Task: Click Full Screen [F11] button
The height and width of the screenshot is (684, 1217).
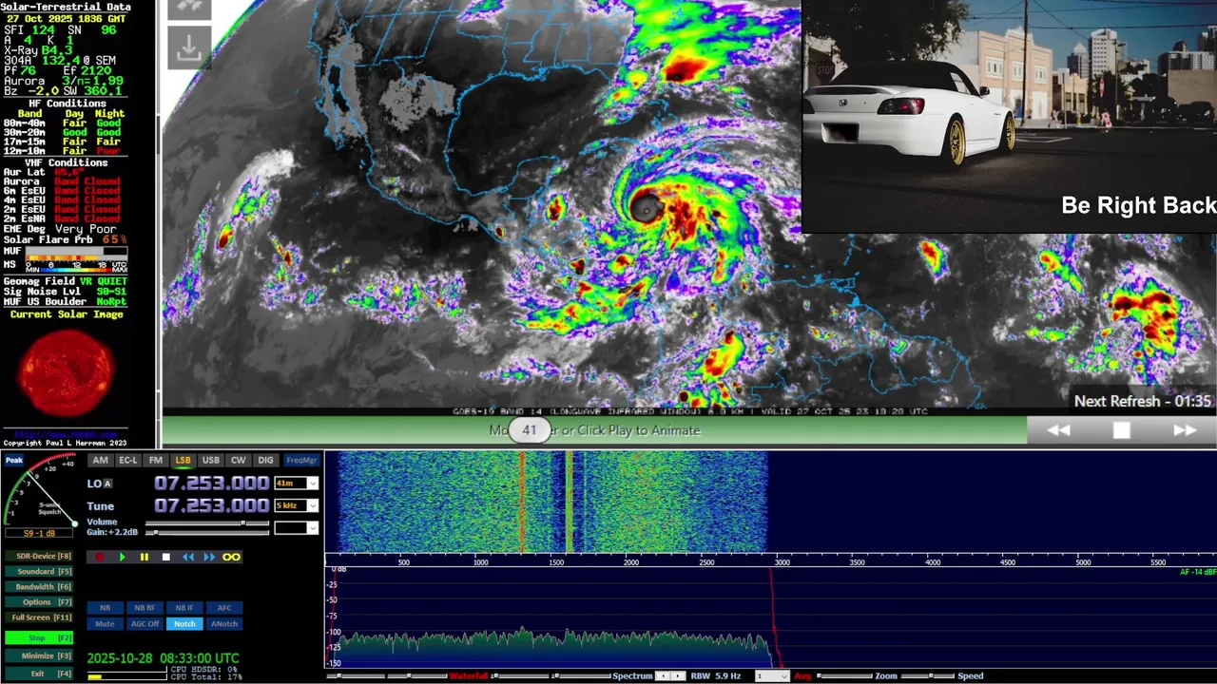Action: 39,617
